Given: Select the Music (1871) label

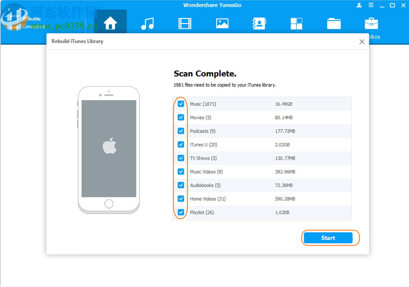Looking at the screenshot, I should [203, 104].
